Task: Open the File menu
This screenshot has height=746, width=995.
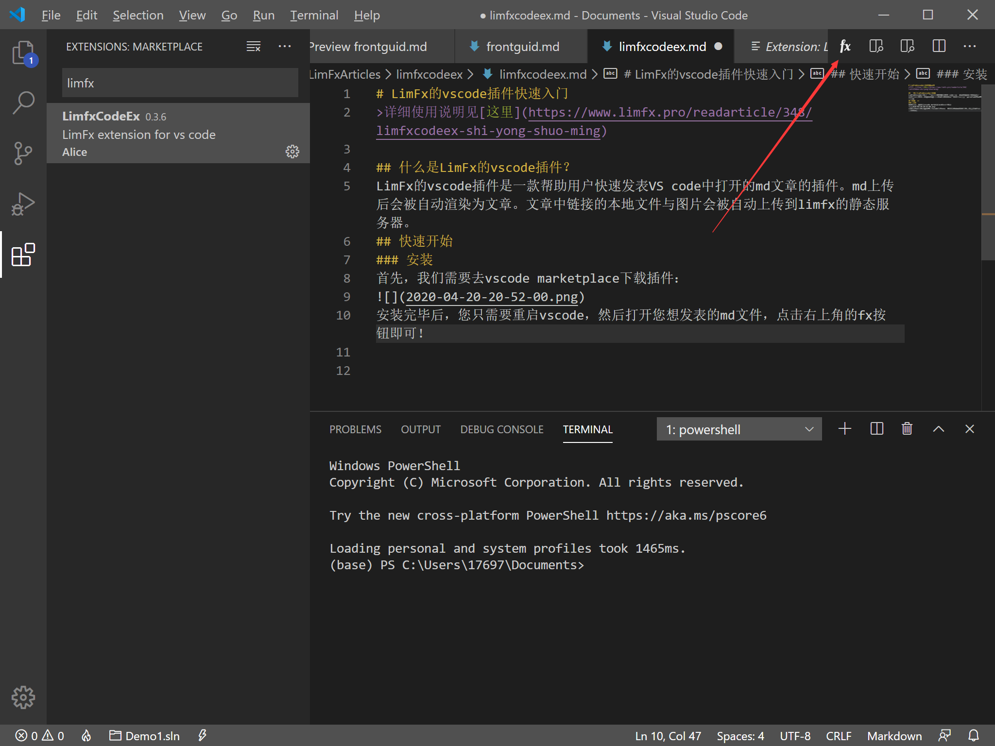Action: click(51, 15)
